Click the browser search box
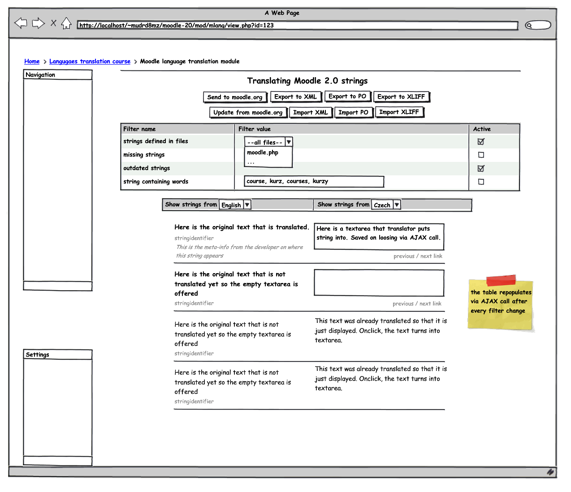 coord(538,25)
